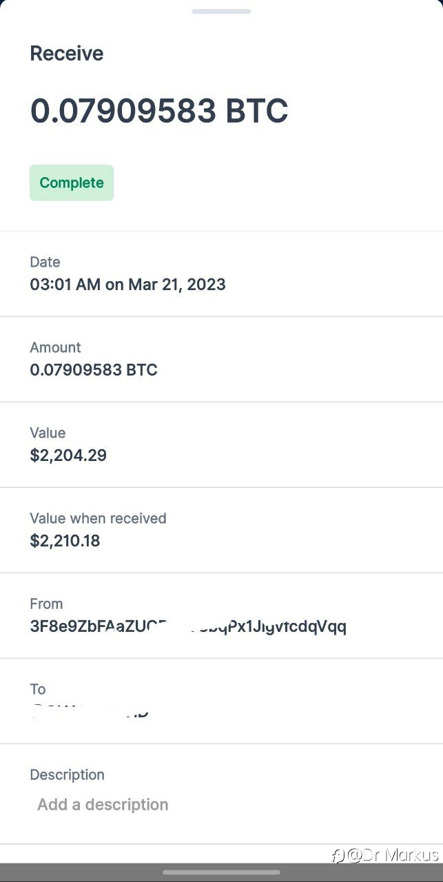This screenshot has width=443, height=882.
Task: Click the green Complete status badge
Action: pyautogui.click(x=72, y=183)
